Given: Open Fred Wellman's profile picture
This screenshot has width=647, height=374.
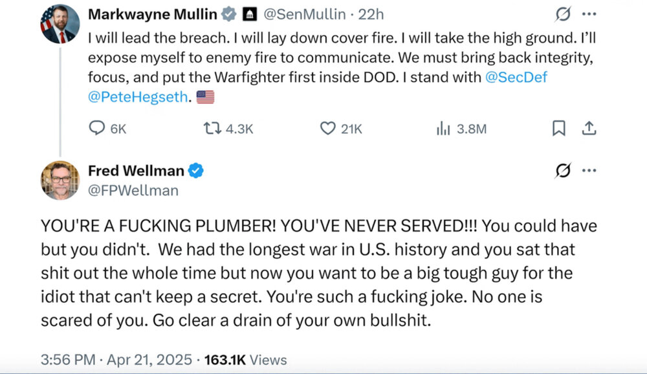Looking at the screenshot, I should (x=60, y=180).
